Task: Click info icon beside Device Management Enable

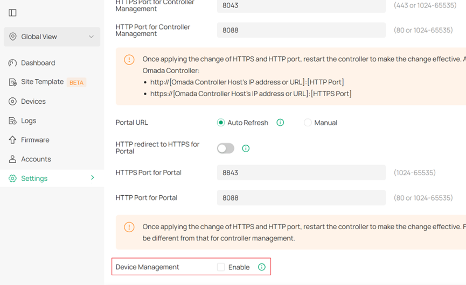Action: pos(262,267)
